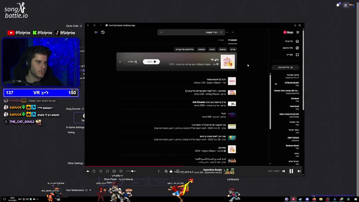Click top result רע לי album art
Viewport: 359px width, 202px height.
pos(228,62)
